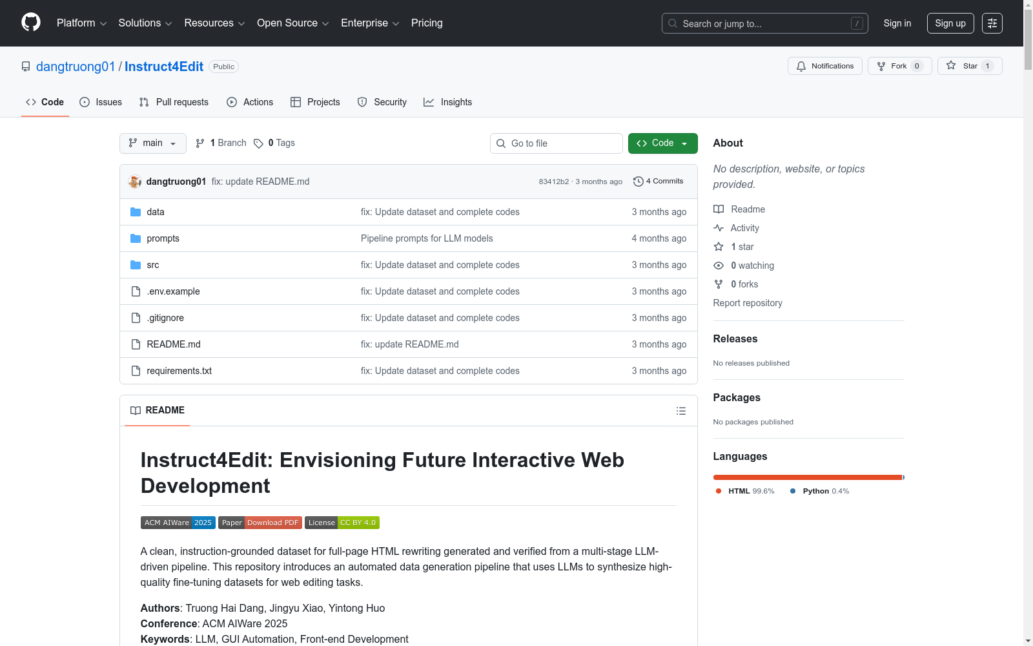Viewport: 1033px width, 646px height.
Task: Click the folder icon beside prompts
Action: tap(136, 238)
